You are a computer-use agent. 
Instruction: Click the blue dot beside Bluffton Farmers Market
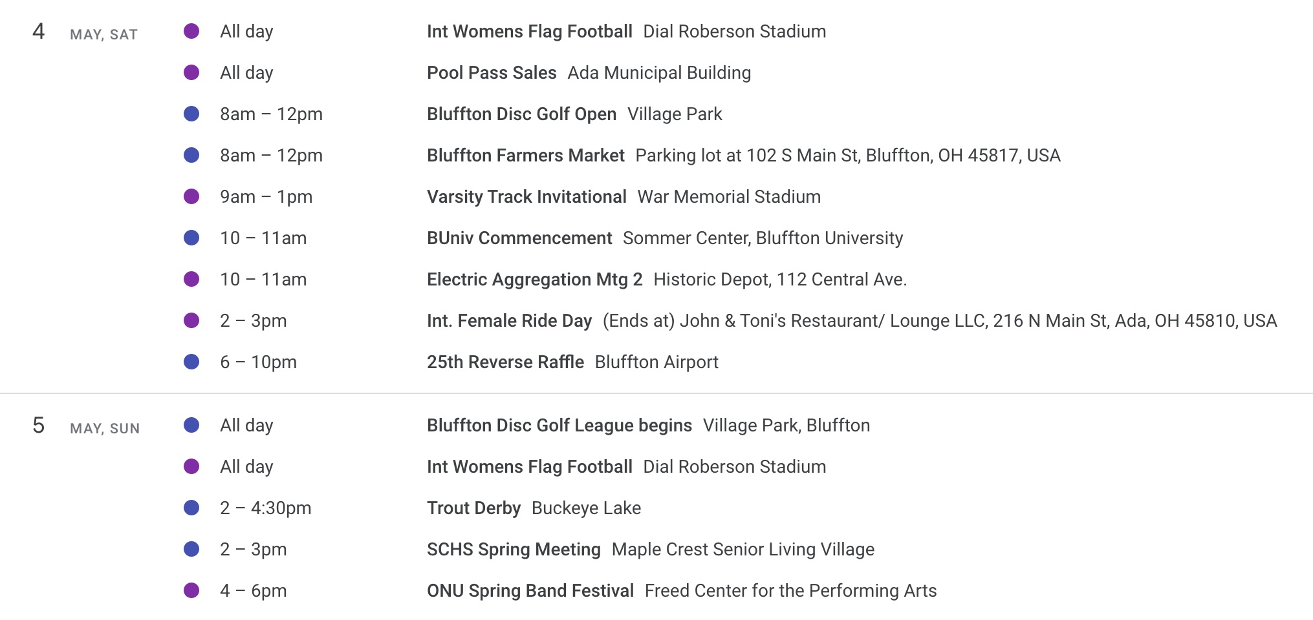point(191,155)
